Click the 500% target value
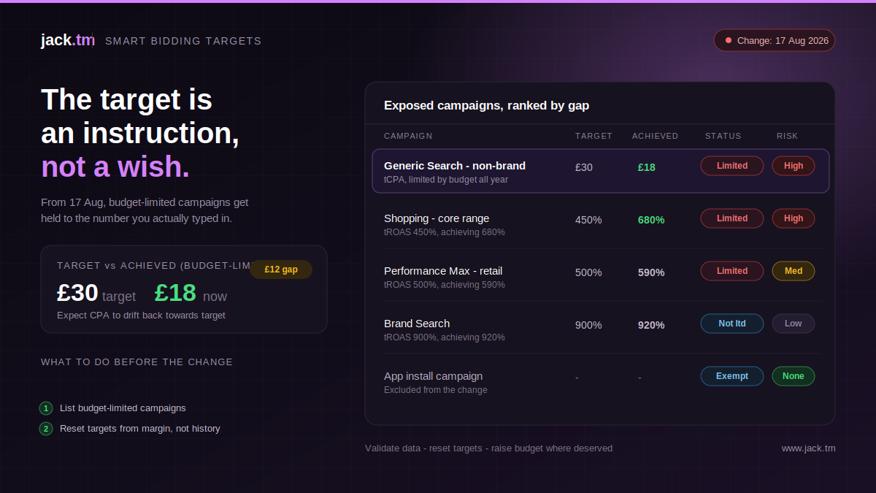 (588, 272)
